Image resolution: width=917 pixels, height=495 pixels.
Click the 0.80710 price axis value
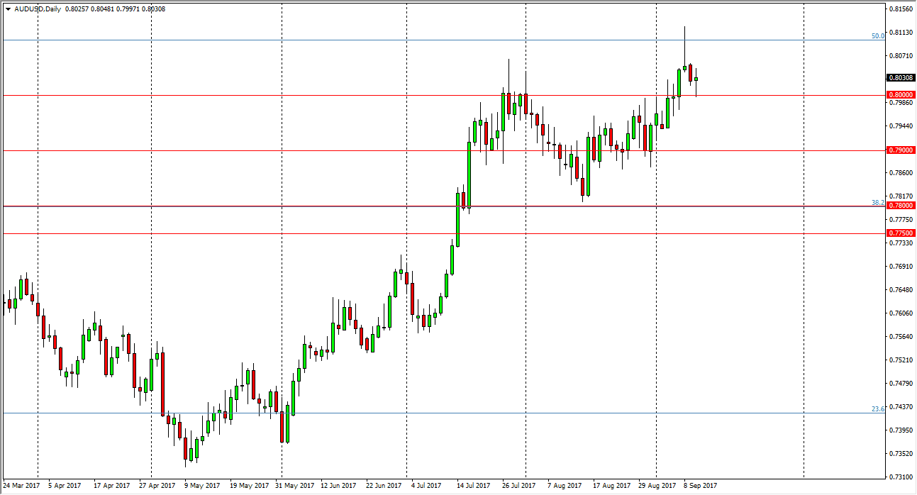901,55
